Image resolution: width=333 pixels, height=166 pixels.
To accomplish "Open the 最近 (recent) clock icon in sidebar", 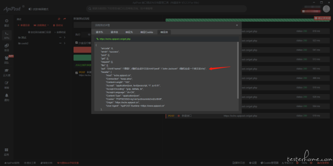I will [x=6, y=23].
